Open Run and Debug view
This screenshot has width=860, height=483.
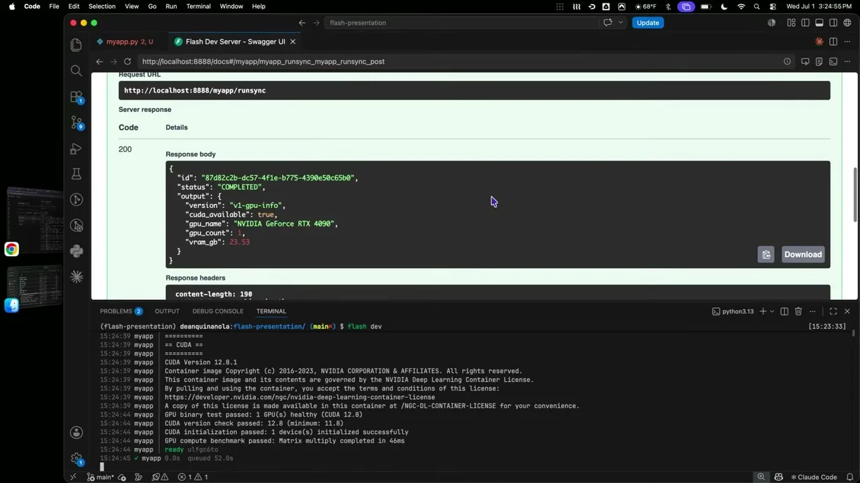(76, 149)
